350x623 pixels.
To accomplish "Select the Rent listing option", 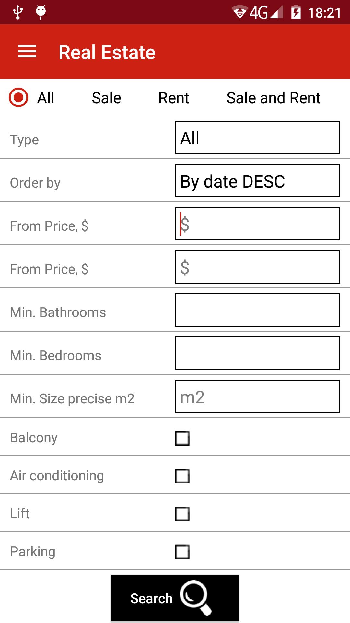I will click(174, 98).
